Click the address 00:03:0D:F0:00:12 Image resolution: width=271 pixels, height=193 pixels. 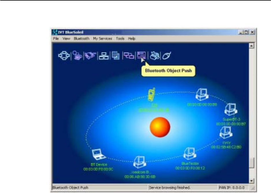[190, 168]
